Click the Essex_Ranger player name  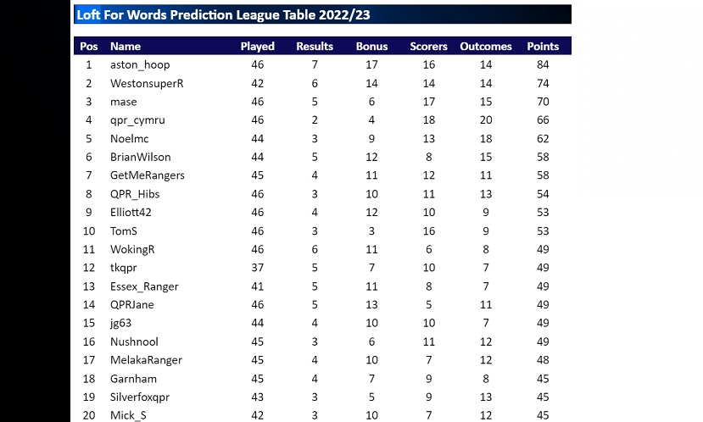click(144, 286)
